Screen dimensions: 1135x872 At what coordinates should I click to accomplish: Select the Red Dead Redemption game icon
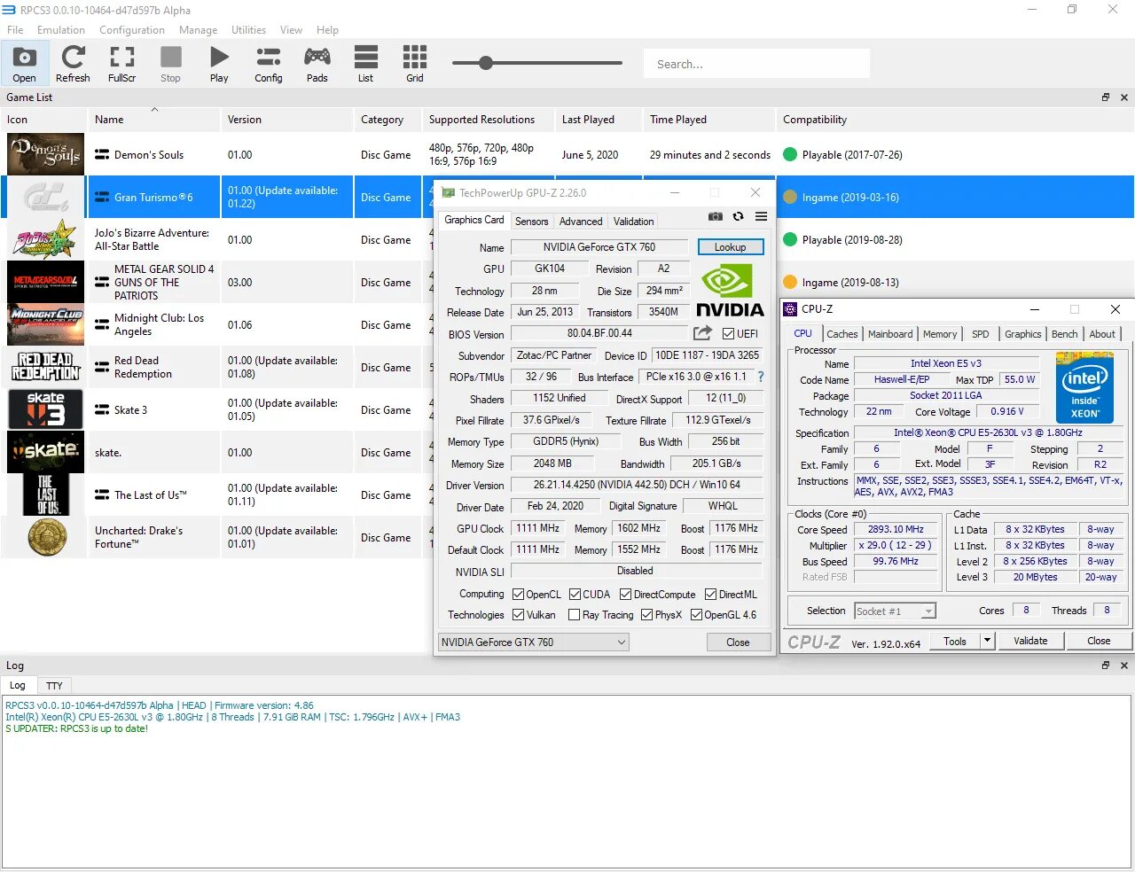pos(46,367)
